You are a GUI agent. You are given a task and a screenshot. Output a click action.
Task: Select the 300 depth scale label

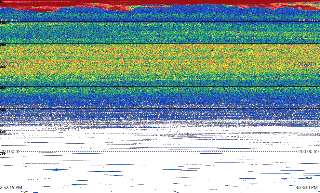point(3,67)
